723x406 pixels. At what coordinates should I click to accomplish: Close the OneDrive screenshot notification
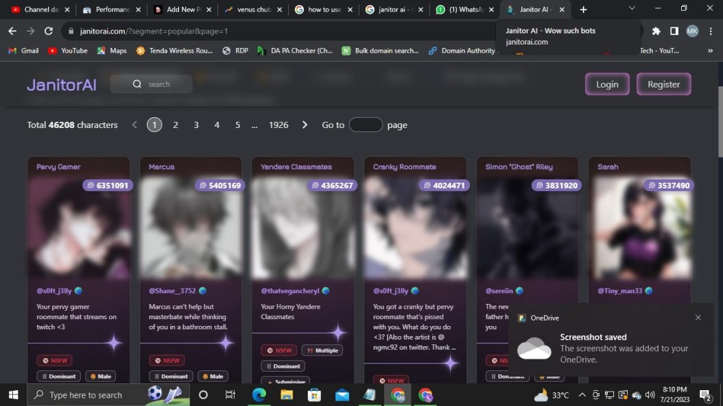698,318
